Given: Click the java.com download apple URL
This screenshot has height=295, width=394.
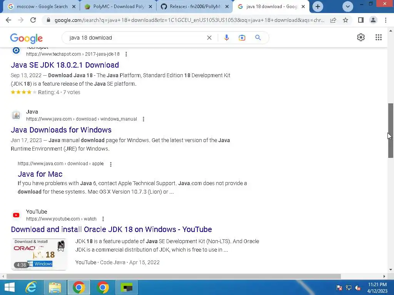Looking at the screenshot, I should tap(60, 164).
